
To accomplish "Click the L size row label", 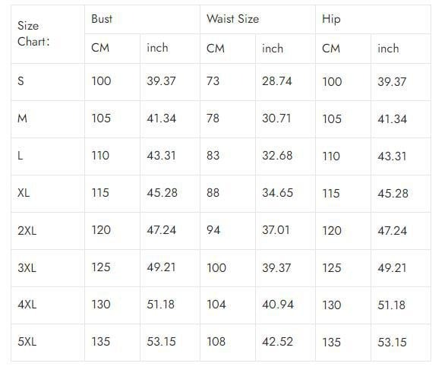I will coord(48,156).
